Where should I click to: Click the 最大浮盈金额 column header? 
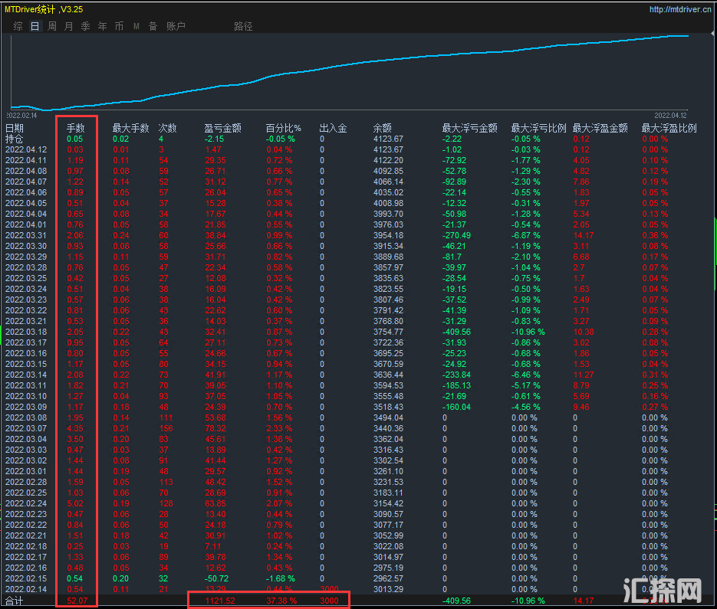600,129
